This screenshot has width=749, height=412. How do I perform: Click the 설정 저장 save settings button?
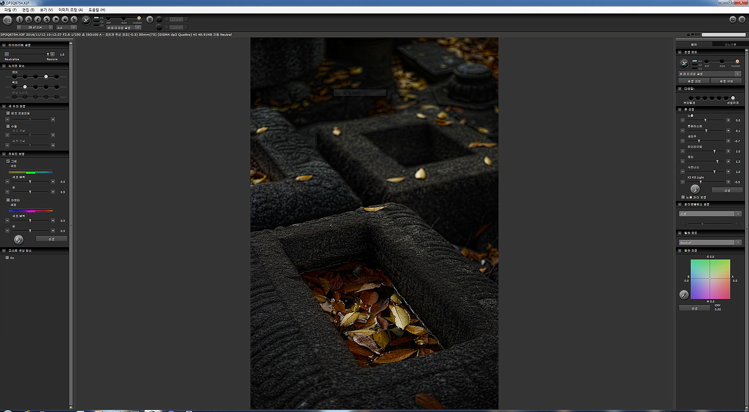694,81
